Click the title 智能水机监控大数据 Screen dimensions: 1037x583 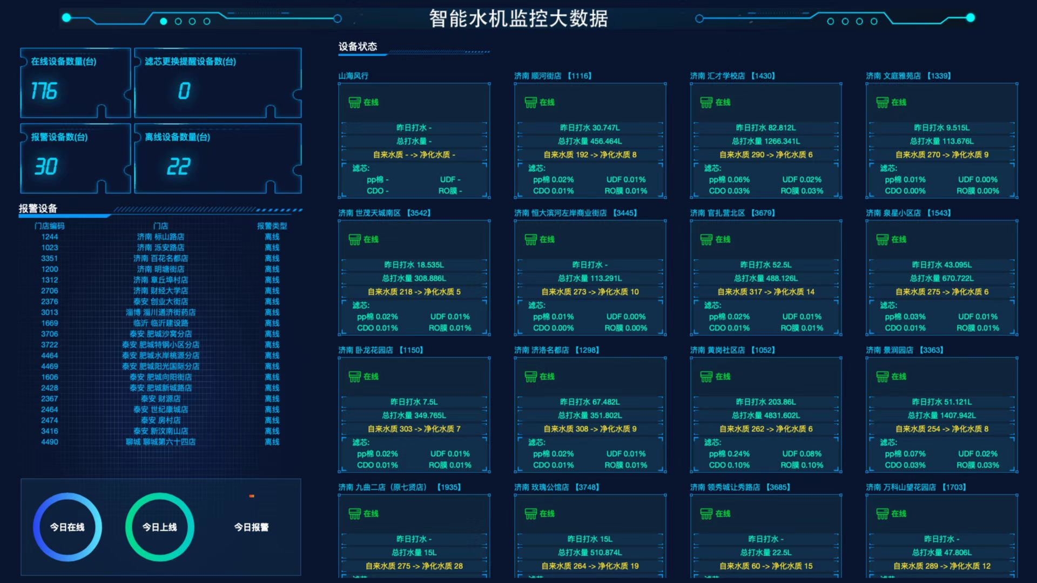[x=518, y=18]
